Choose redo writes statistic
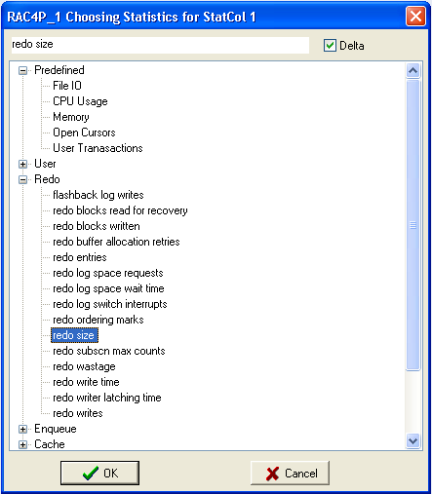Screen dimensions: 432x494 tap(78, 413)
